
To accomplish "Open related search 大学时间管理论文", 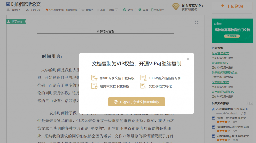I will 223,92.
